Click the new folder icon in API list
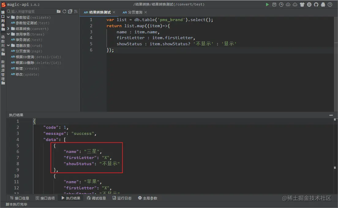Image resolution: width=338 pixels, height=208 pixels. coord(59,11)
